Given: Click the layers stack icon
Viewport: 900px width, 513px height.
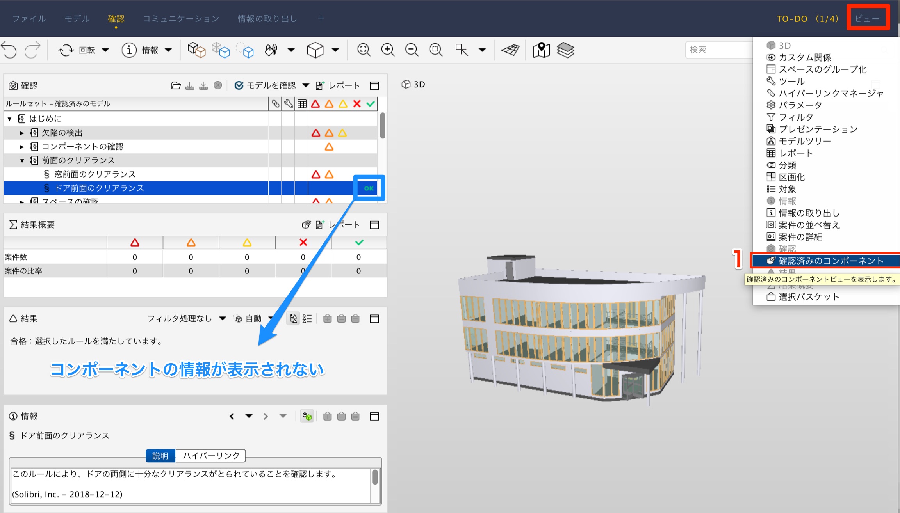Looking at the screenshot, I should tap(565, 50).
